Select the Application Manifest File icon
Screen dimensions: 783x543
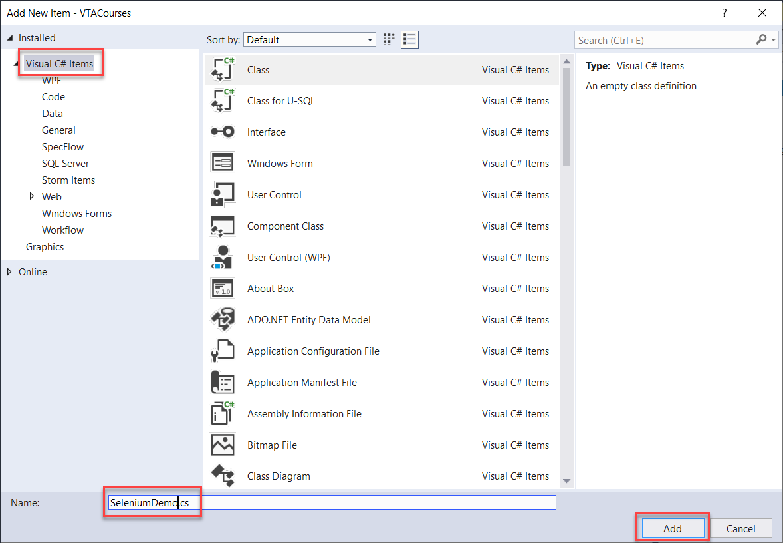[223, 383]
